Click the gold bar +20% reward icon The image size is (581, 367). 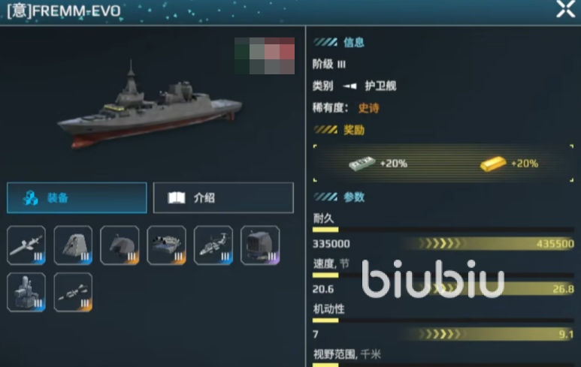pyautogui.click(x=493, y=164)
